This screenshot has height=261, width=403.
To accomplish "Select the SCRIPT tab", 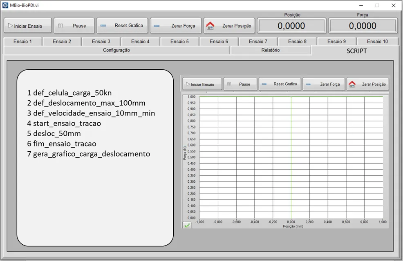I will click(x=356, y=51).
